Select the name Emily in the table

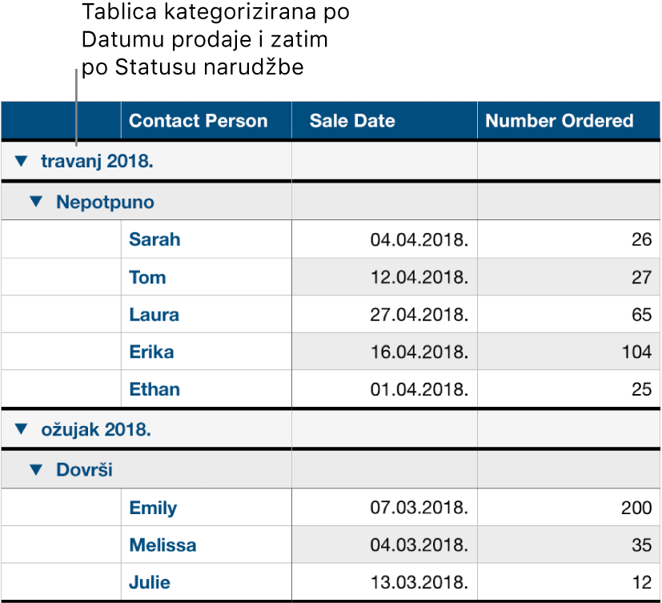(x=151, y=508)
